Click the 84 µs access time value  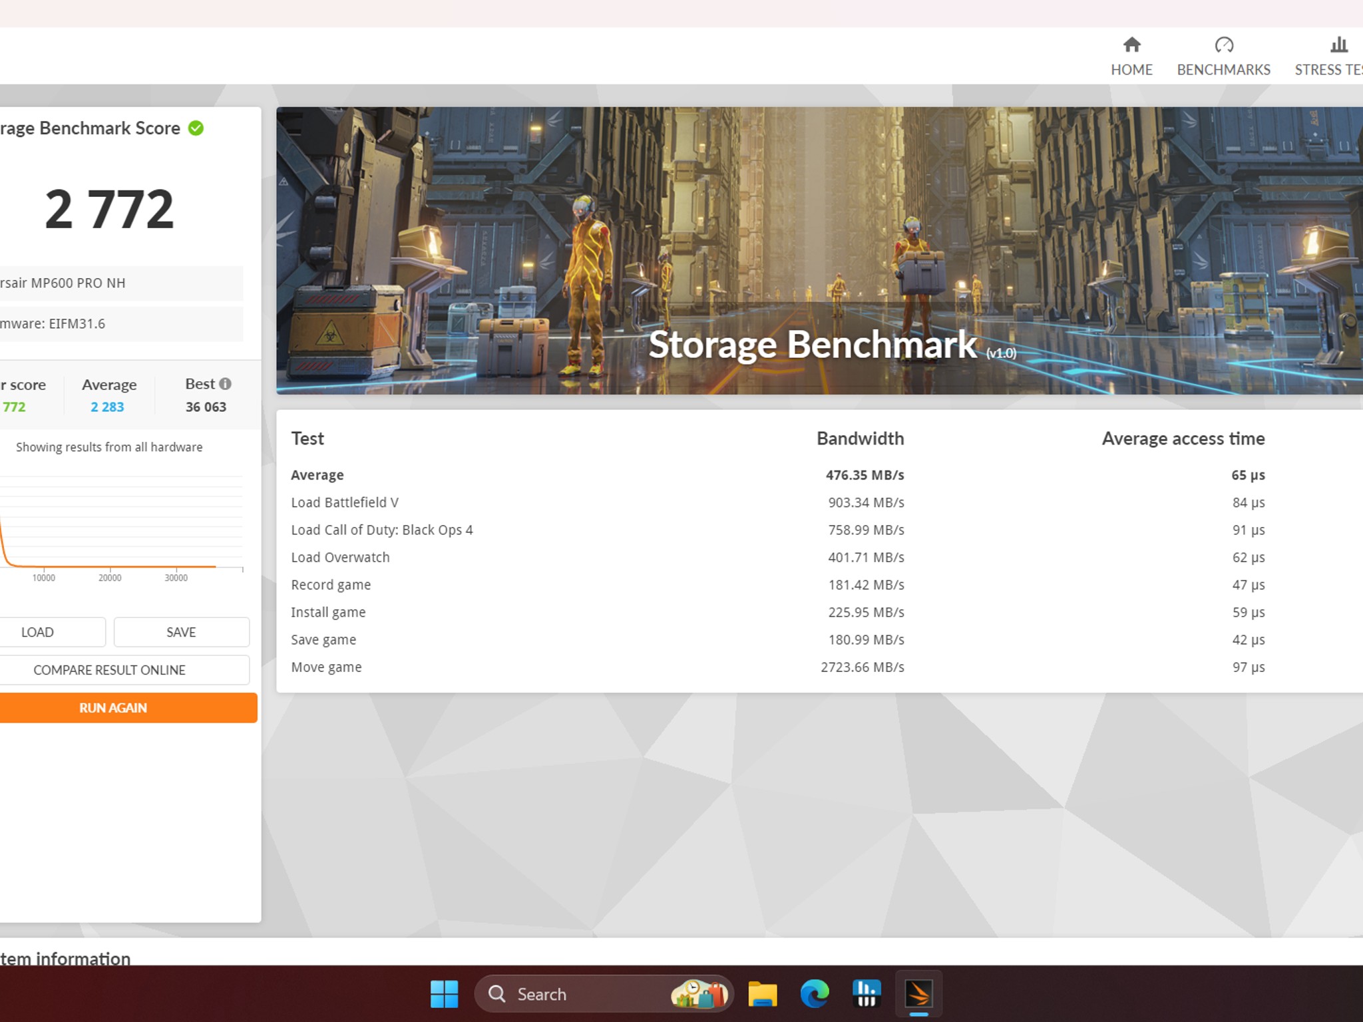tap(1249, 502)
